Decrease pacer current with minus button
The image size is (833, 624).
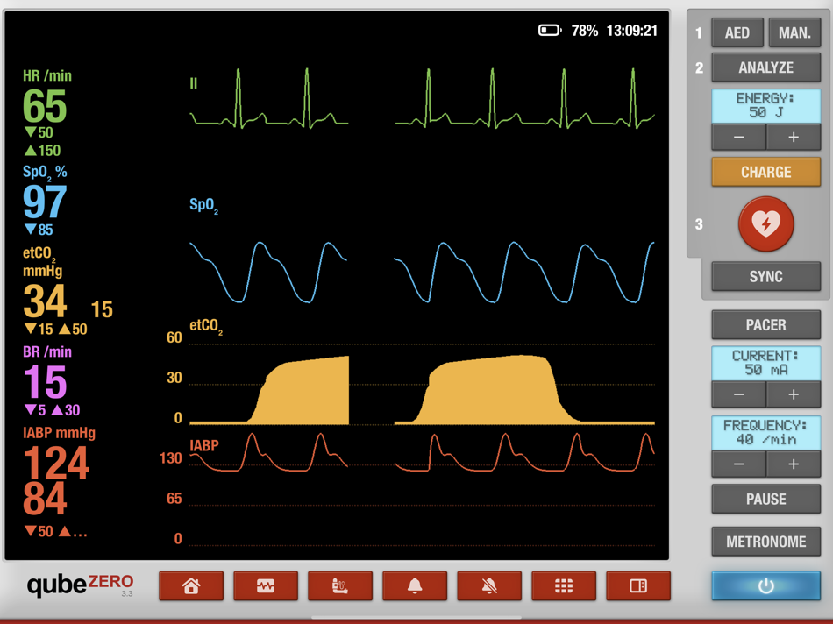pos(738,394)
